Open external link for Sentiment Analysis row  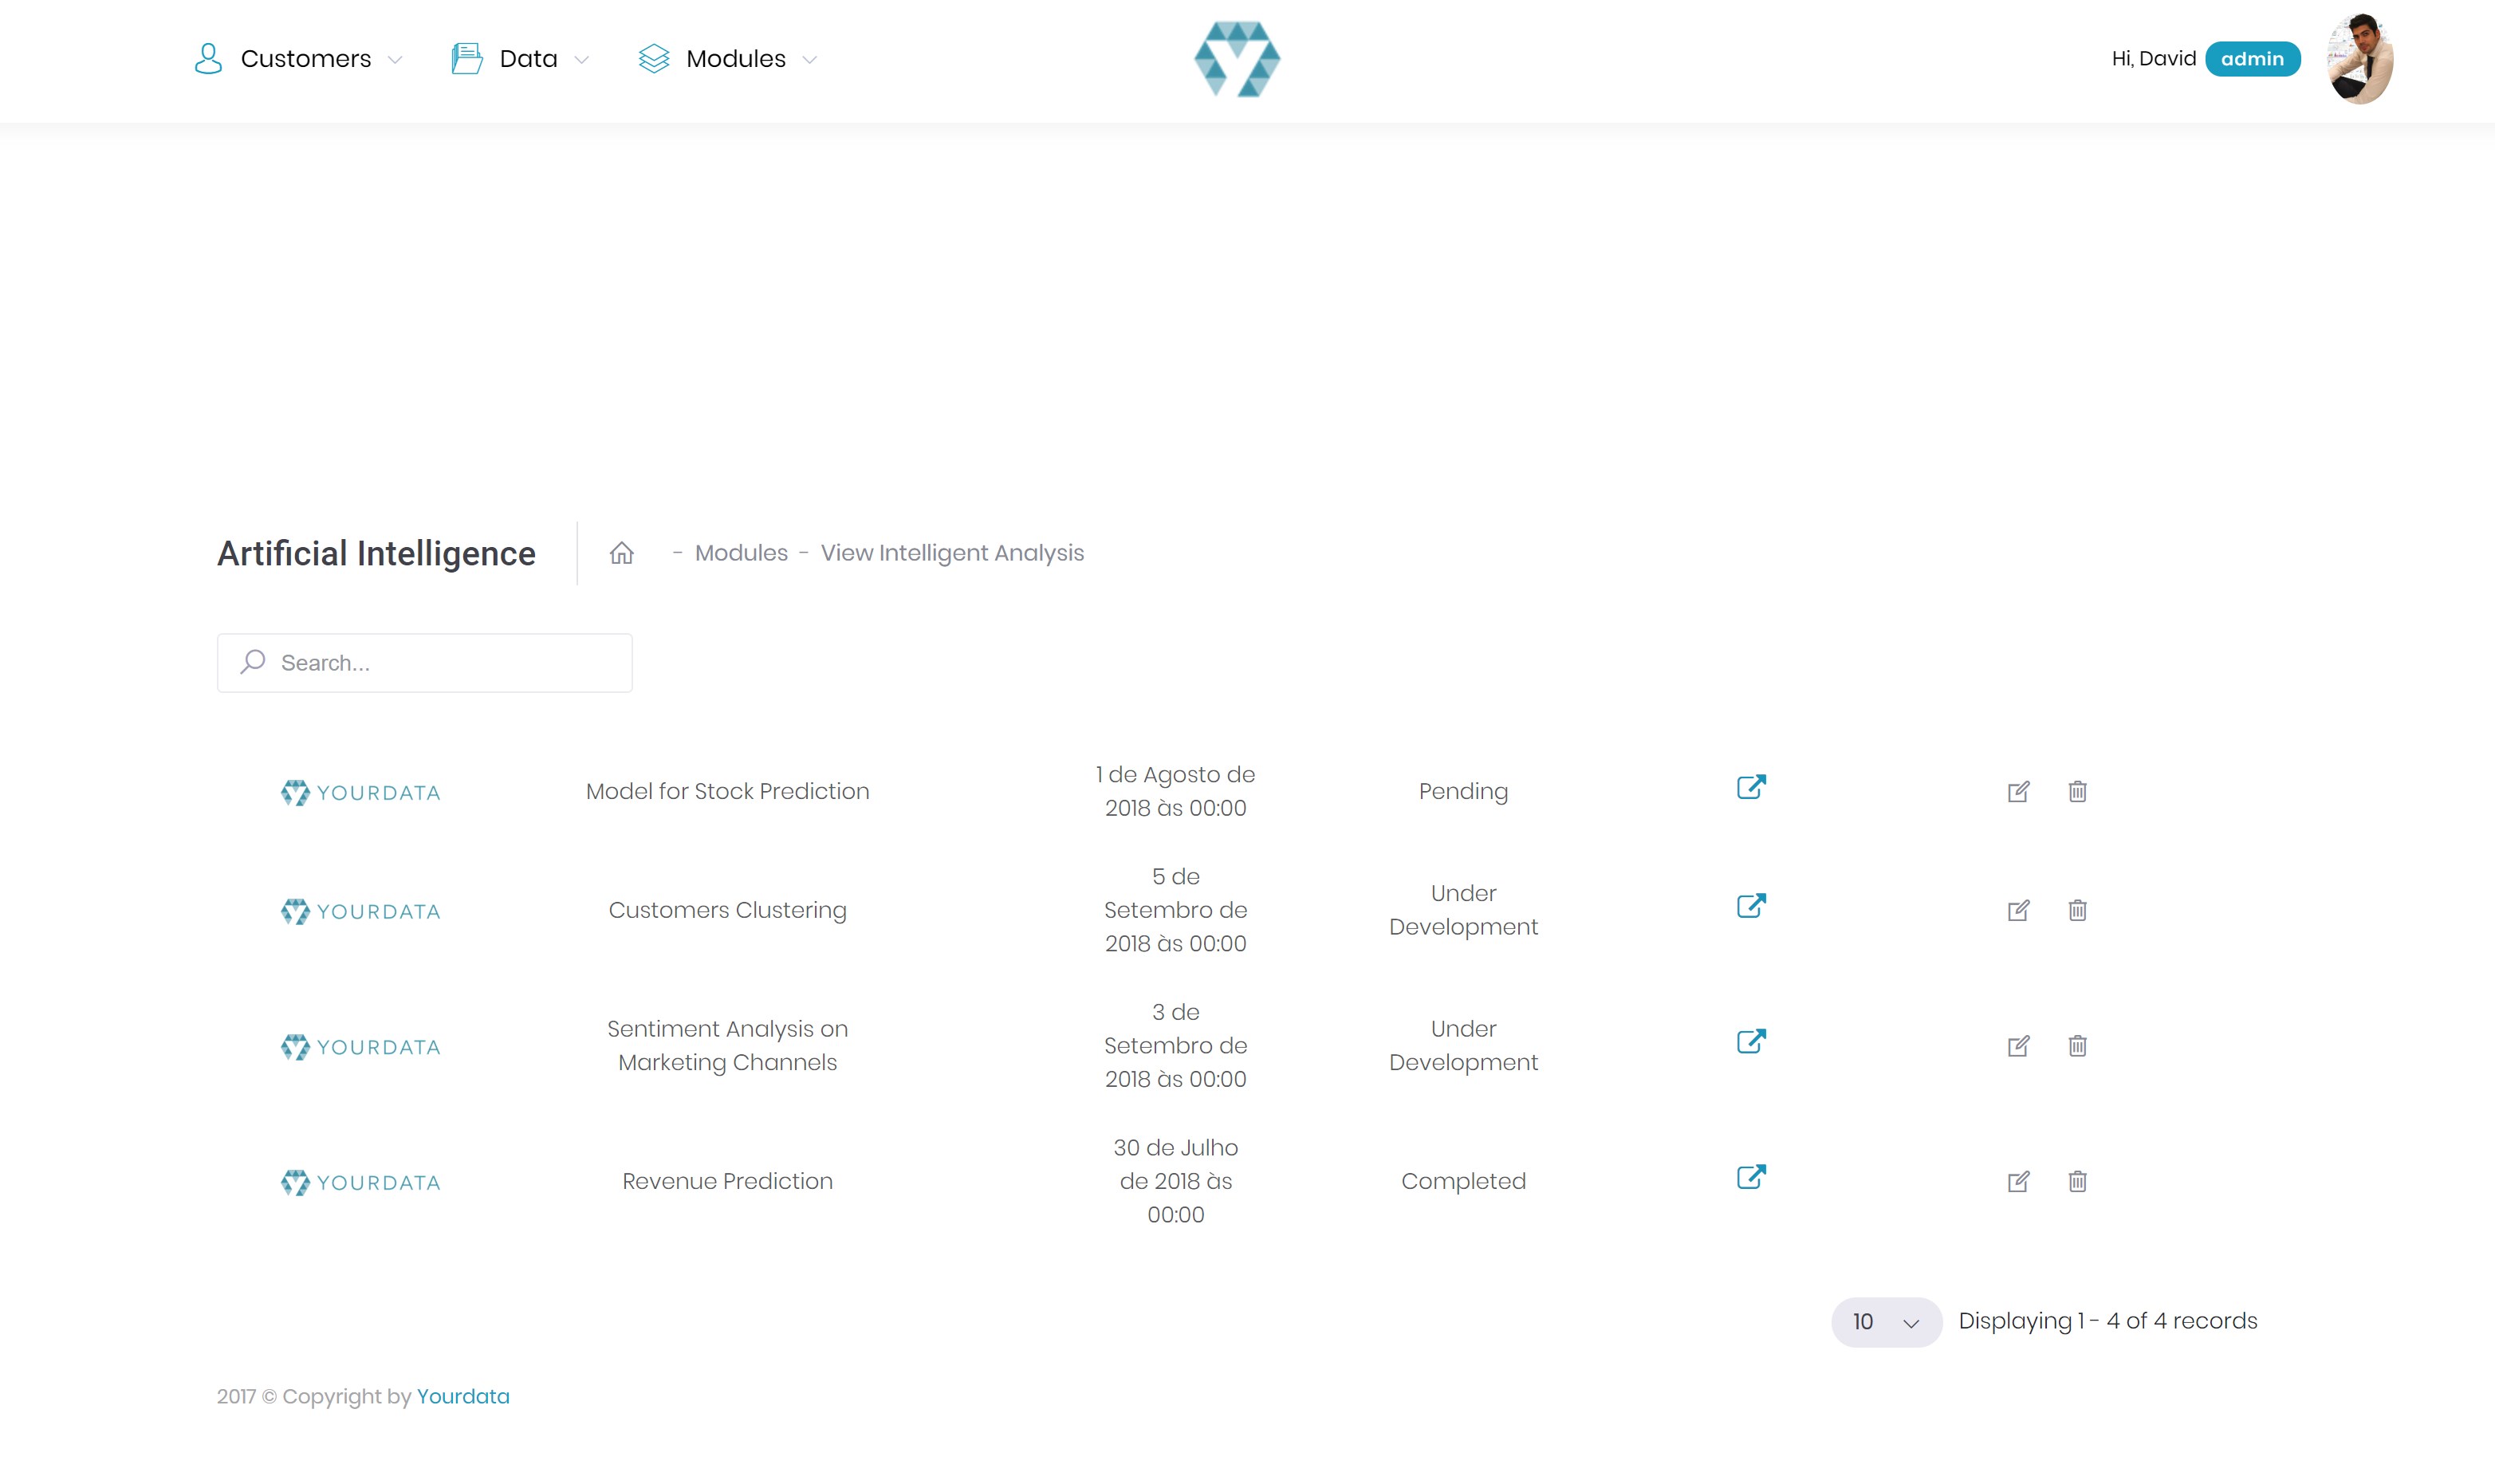tap(1750, 1041)
